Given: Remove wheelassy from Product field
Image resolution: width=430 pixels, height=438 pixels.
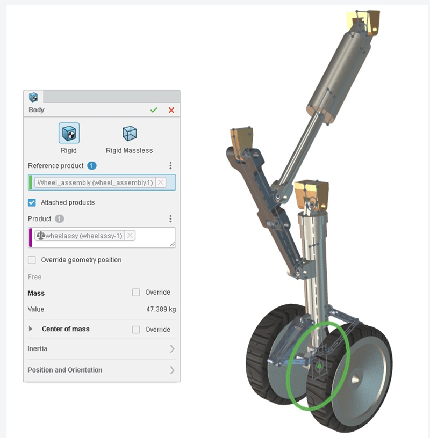Looking at the screenshot, I should [130, 236].
